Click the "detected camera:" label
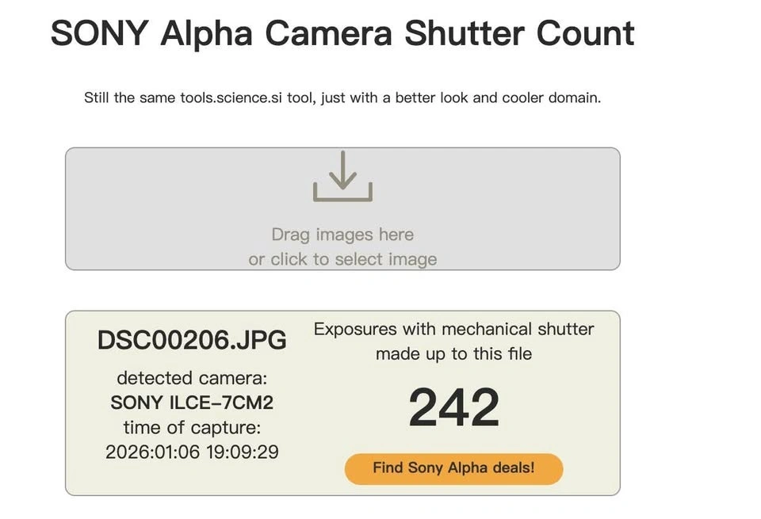Screen dimensions: 761x519 [192, 377]
